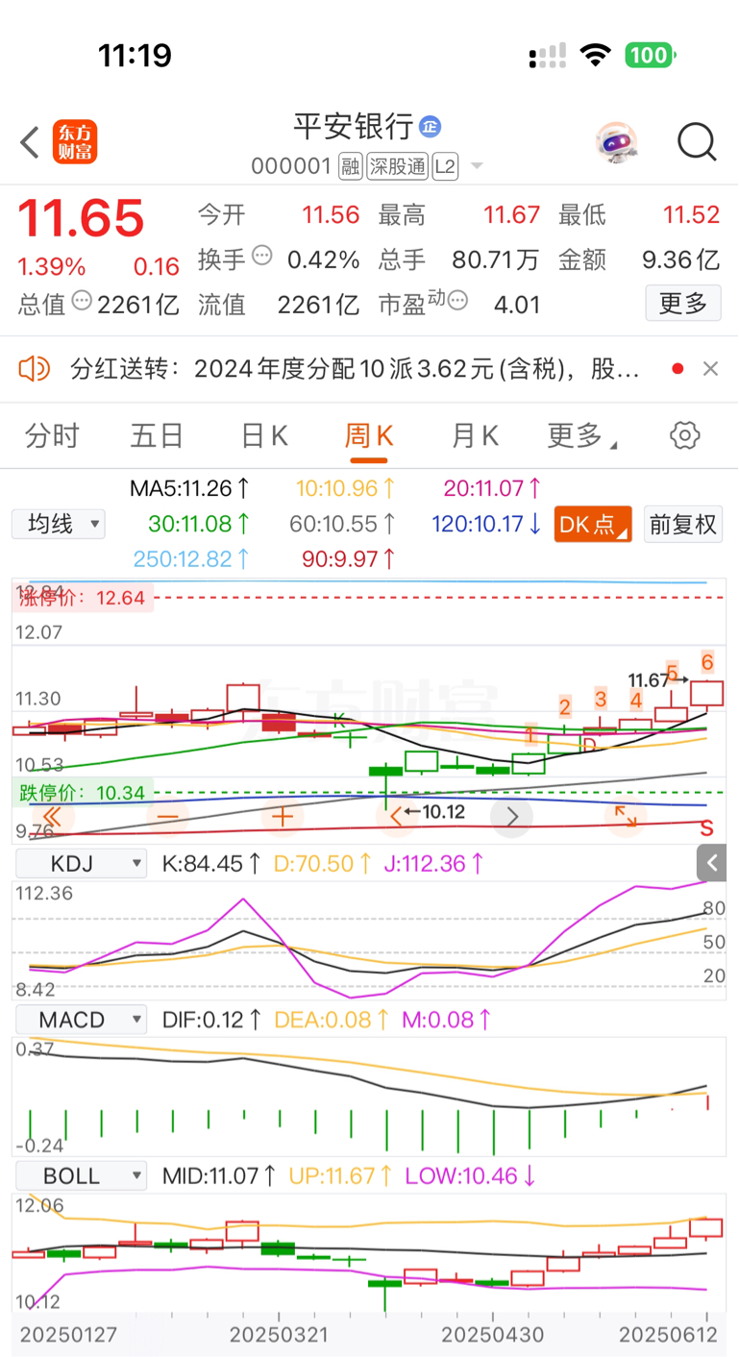This screenshot has height=1357, width=739.
Task: Tap the 10.12 low price marker
Action: 434,812
